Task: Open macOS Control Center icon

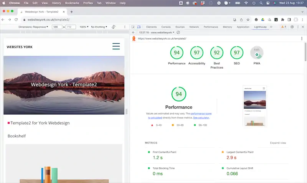Action: click(268, 3)
